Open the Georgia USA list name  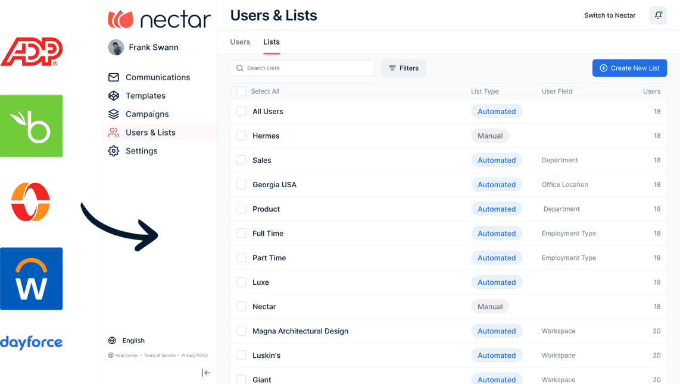click(x=275, y=185)
